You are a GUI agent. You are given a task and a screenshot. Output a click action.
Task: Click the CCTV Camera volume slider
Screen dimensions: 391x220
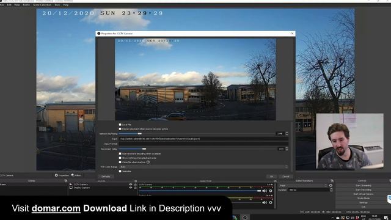tap(200, 191)
